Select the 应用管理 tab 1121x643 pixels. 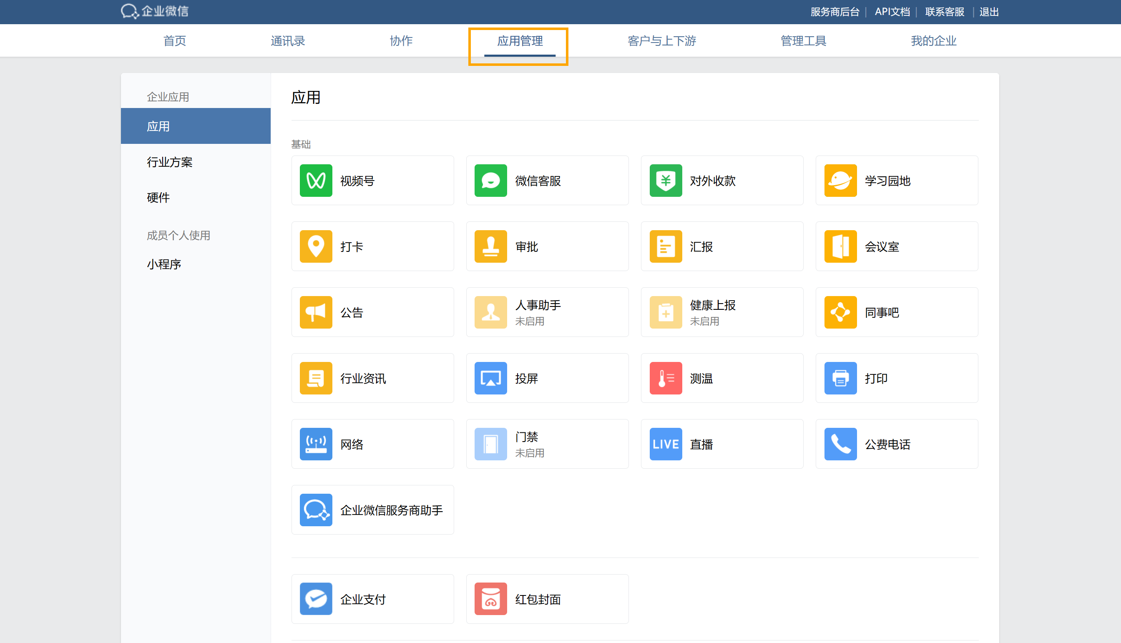[520, 40]
